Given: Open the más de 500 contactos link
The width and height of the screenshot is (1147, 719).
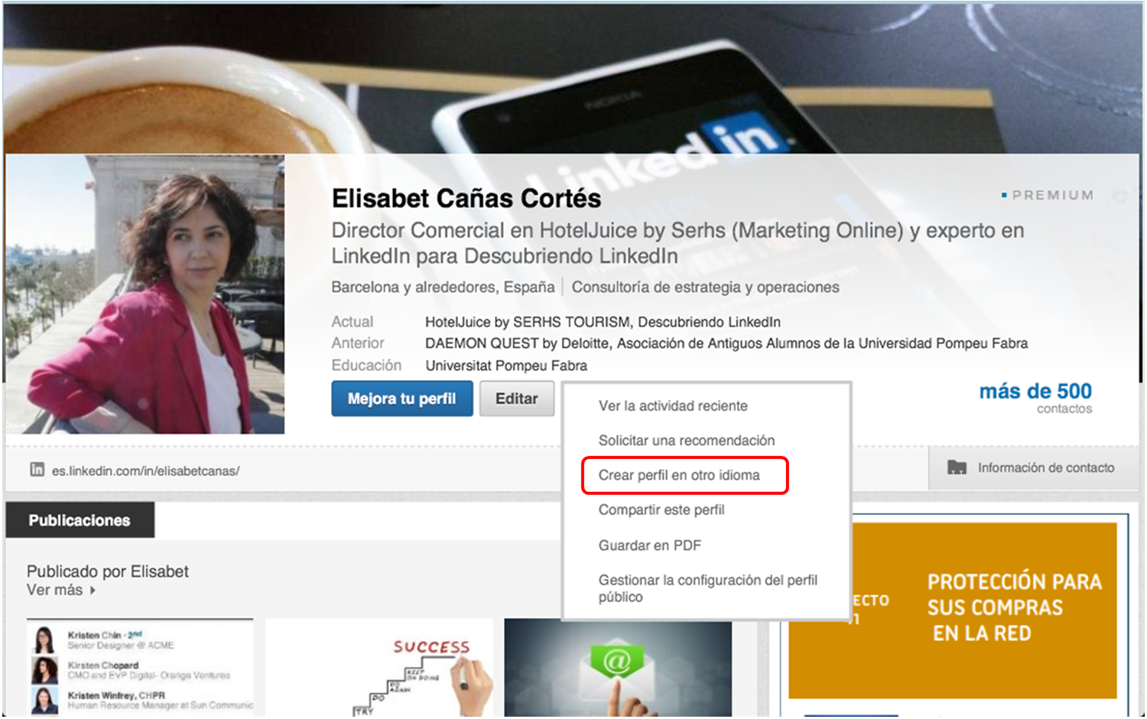Looking at the screenshot, I should pyautogui.click(x=1035, y=398).
